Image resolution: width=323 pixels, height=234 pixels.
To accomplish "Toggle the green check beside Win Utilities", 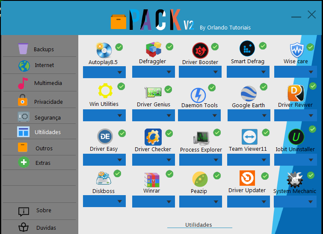I will [x=121, y=86].
